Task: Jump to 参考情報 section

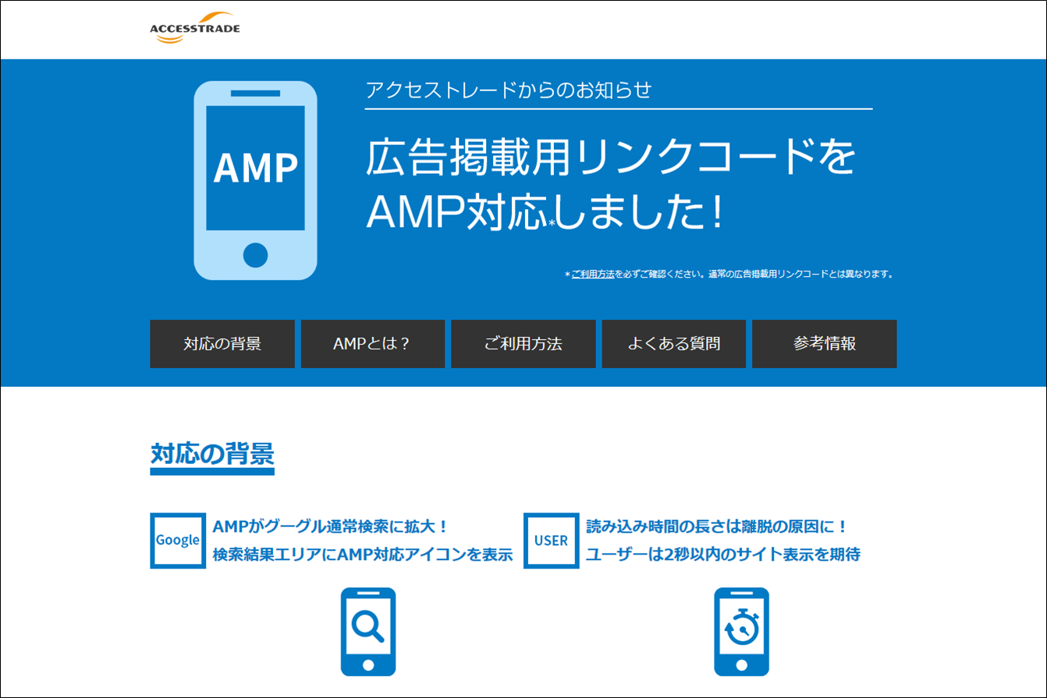Action: (x=825, y=344)
